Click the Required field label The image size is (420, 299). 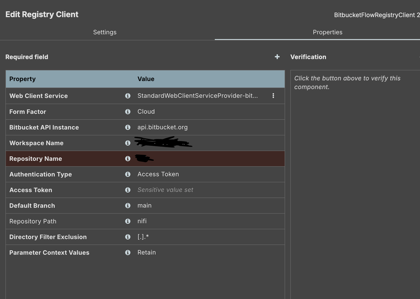[27, 57]
